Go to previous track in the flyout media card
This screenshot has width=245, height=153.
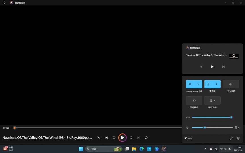click(x=201, y=67)
